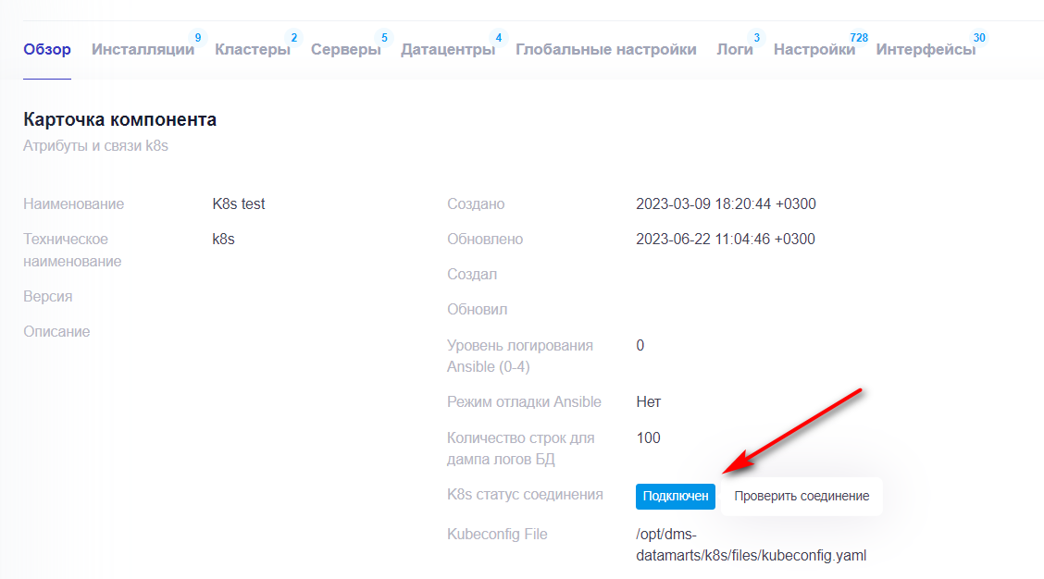Click the Проверить соединение button

(802, 497)
